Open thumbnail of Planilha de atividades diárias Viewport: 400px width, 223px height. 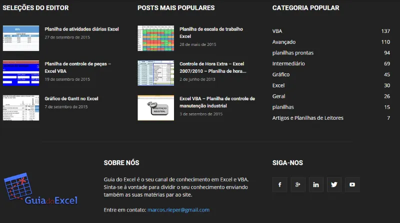21,38
